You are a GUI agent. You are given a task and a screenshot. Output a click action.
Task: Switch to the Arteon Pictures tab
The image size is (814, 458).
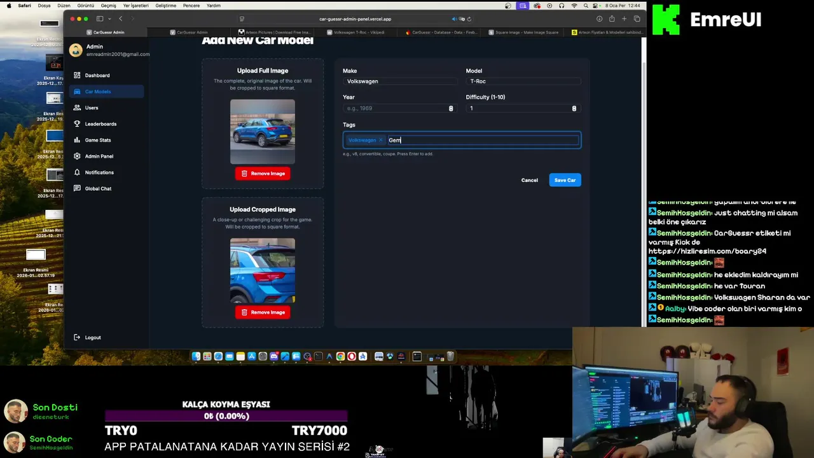point(274,32)
